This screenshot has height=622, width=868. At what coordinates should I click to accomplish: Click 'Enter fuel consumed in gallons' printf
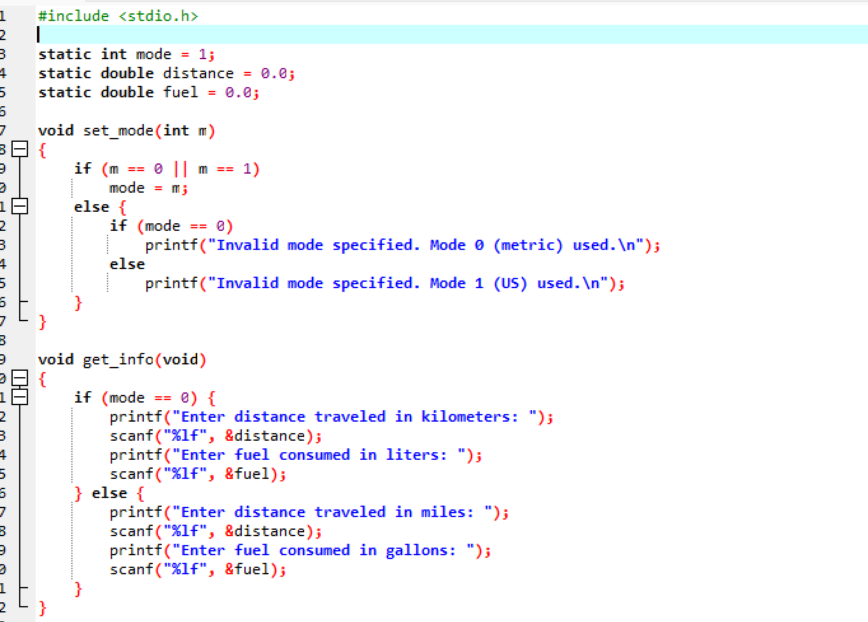click(300, 550)
